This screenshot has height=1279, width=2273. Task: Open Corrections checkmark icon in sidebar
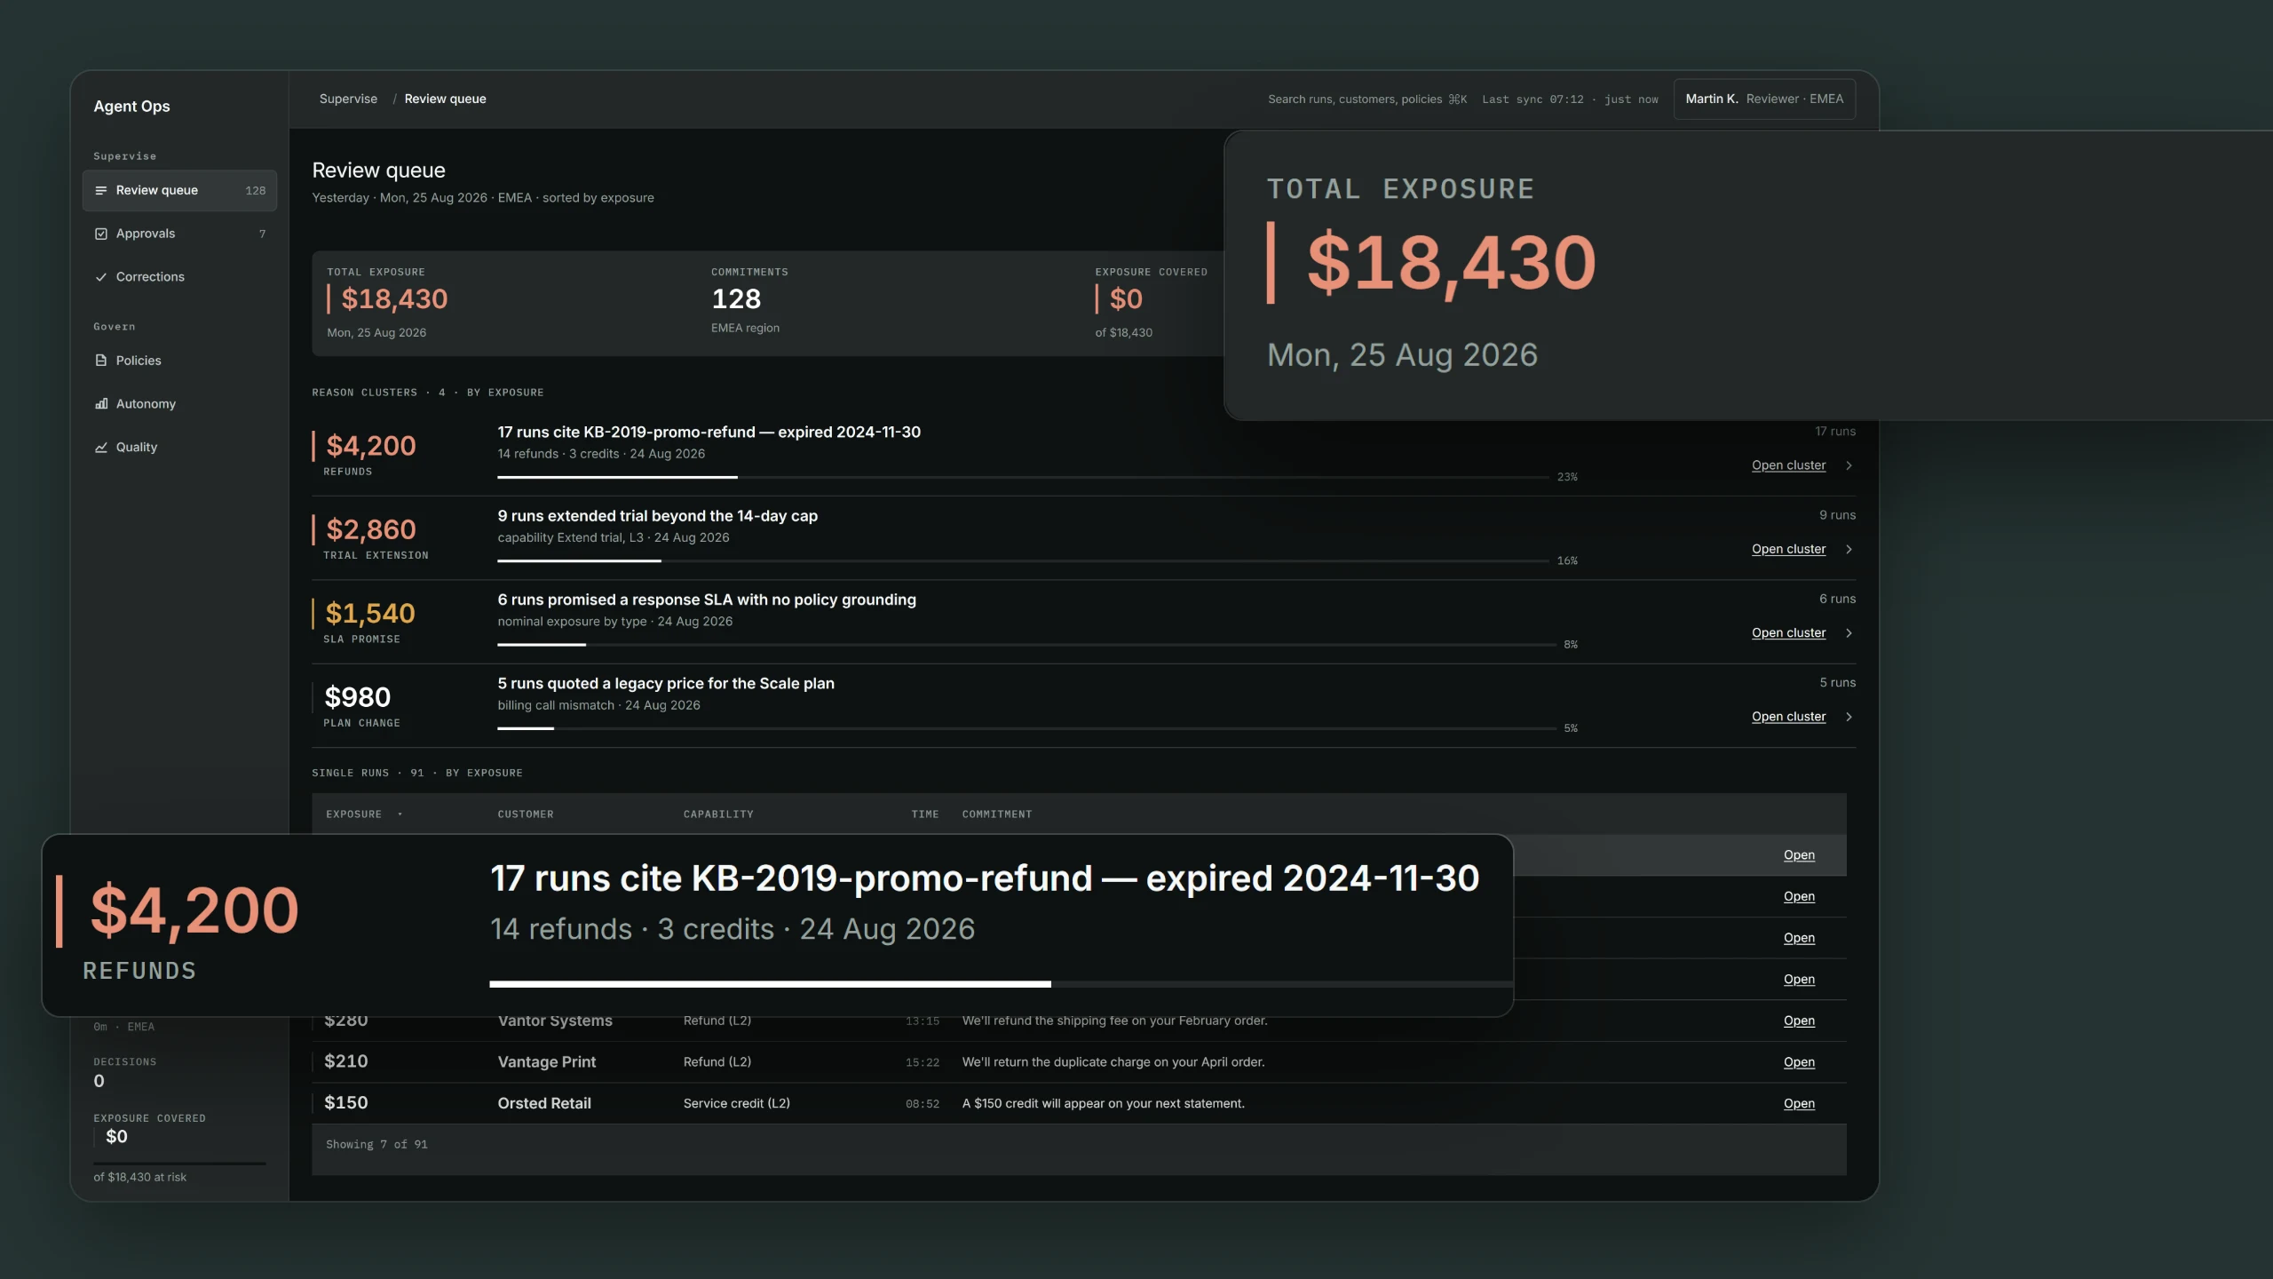point(101,277)
